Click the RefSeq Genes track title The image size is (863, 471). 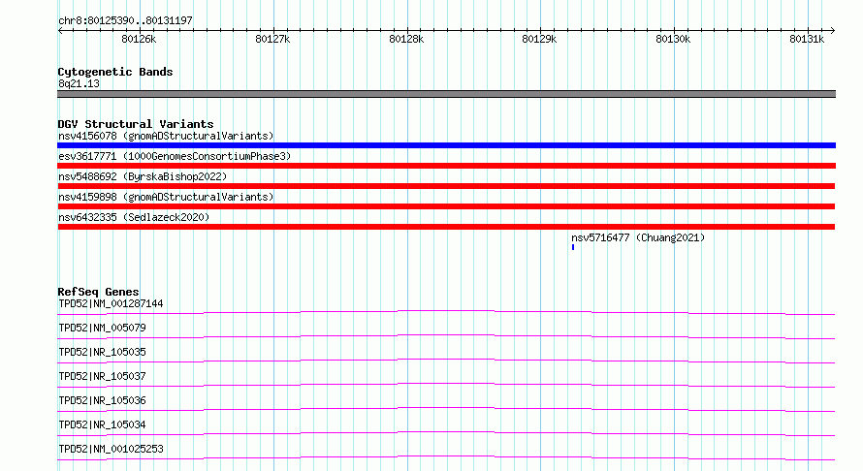point(98,292)
